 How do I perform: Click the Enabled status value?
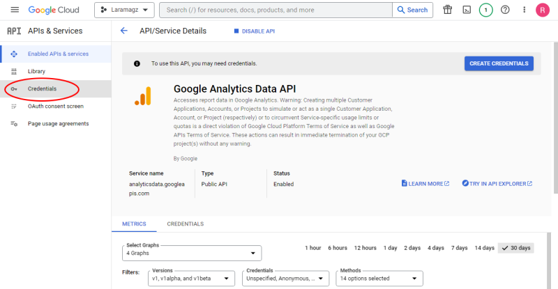pos(284,184)
